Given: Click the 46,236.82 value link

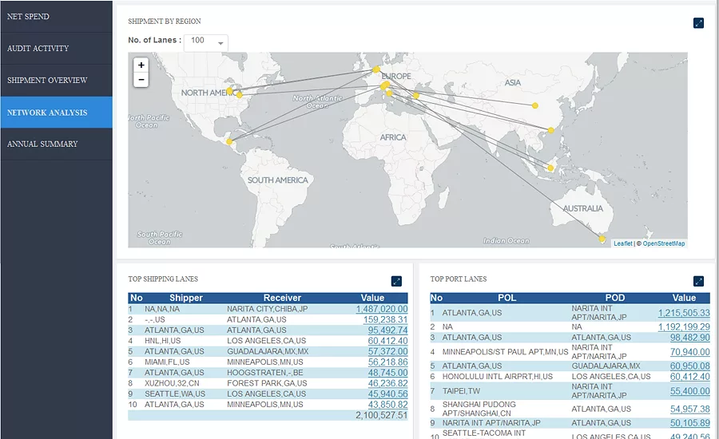Looking at the screenshot, I should click(x=387, y=384).
